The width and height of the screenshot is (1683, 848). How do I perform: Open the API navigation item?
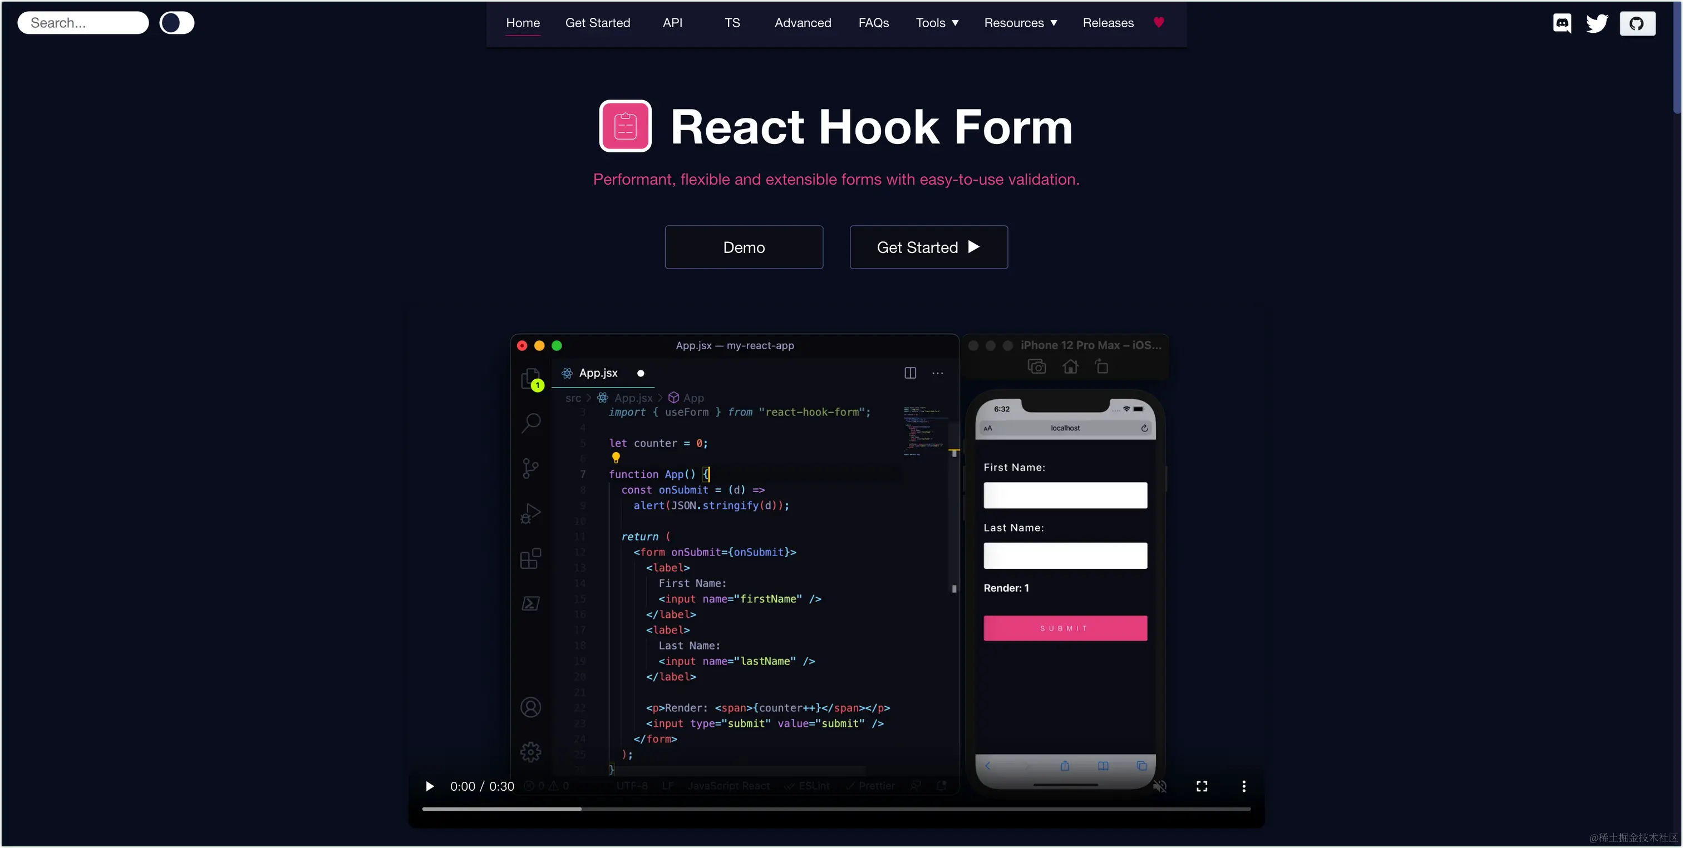click(672, 23)
